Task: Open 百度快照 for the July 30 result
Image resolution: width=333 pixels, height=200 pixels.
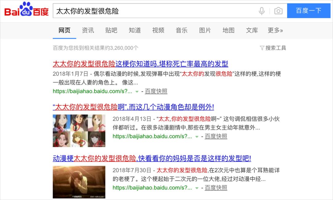Action: pos(216,188)
